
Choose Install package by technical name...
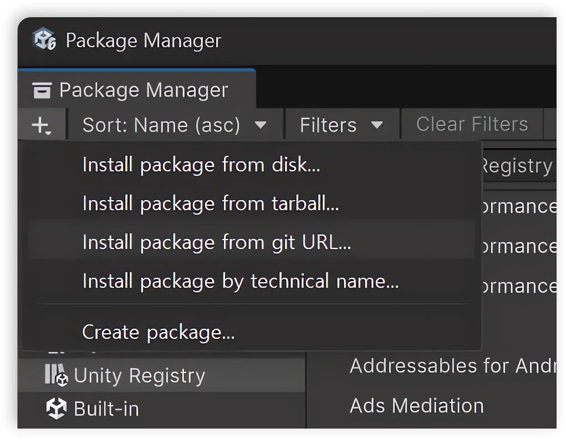coord(251,281)
